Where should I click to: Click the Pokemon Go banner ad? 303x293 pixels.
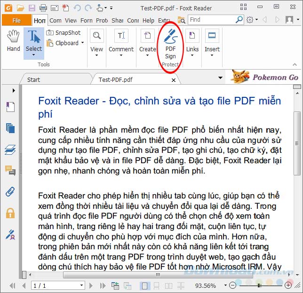click(264, 77)
